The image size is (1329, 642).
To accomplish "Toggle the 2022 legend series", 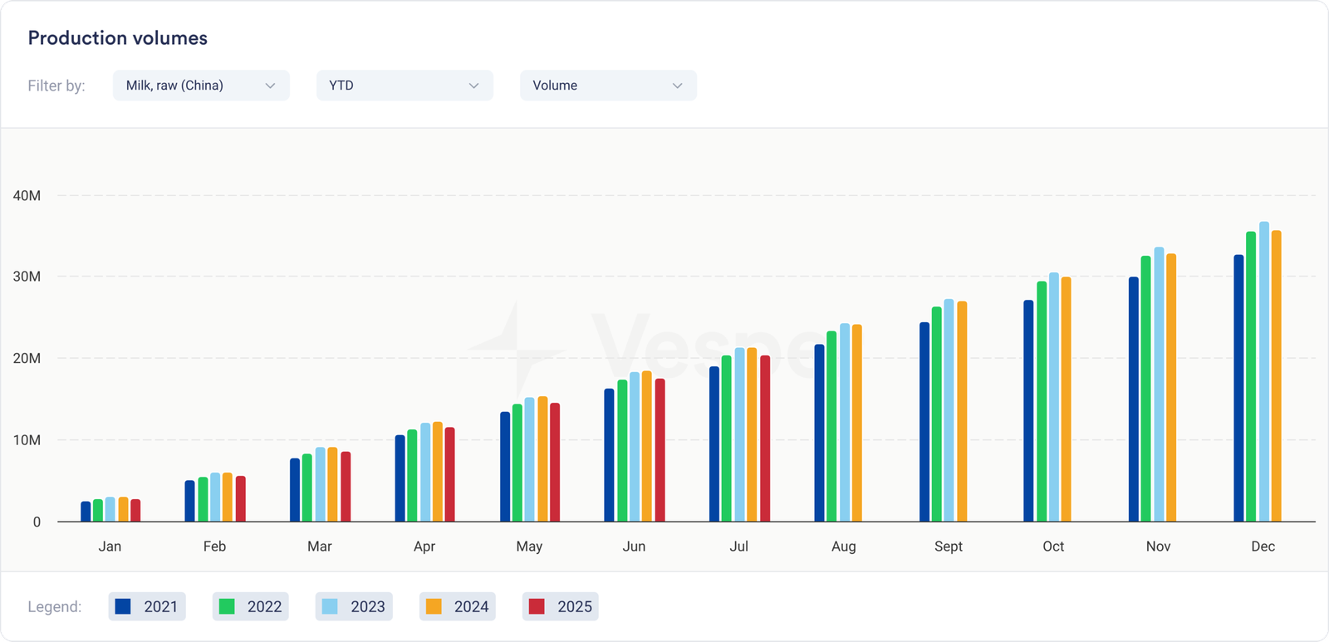I will pos(251,606).
